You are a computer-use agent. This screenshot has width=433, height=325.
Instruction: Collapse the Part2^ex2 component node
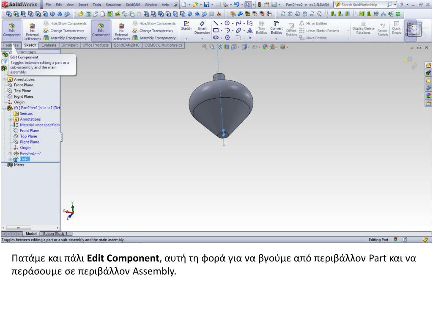4,108
